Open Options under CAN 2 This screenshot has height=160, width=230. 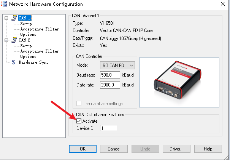28,56
